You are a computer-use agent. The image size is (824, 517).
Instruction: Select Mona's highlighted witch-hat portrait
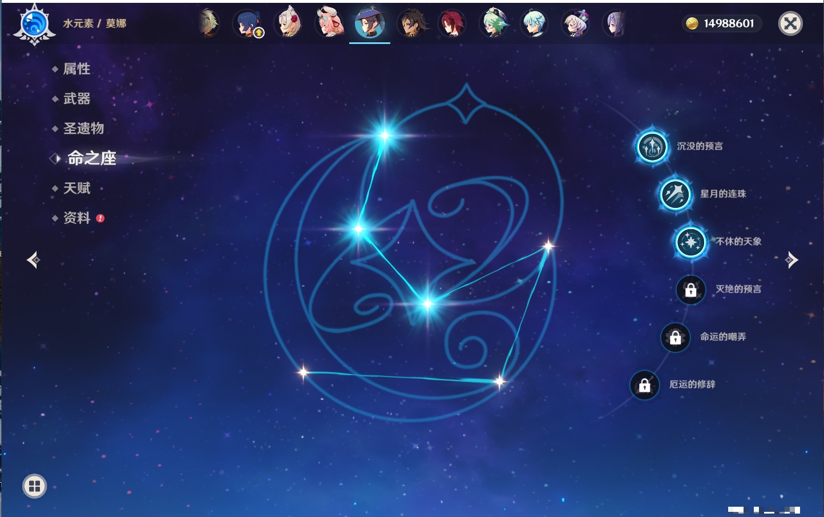[x=370, y=23]
